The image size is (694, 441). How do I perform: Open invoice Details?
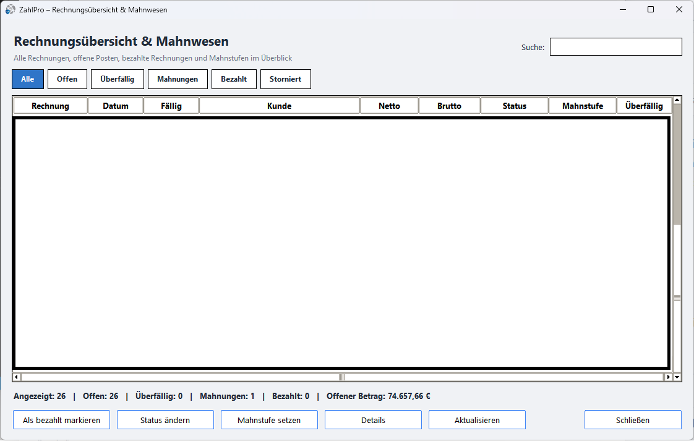[373, 420]
